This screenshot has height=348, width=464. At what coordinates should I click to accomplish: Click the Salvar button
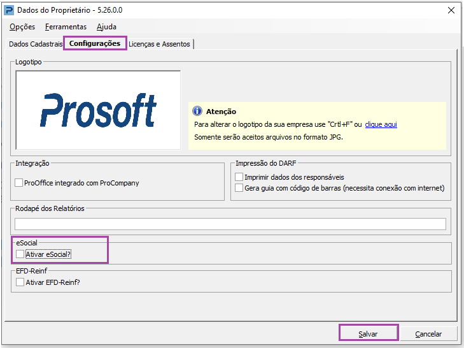(368, 334)
